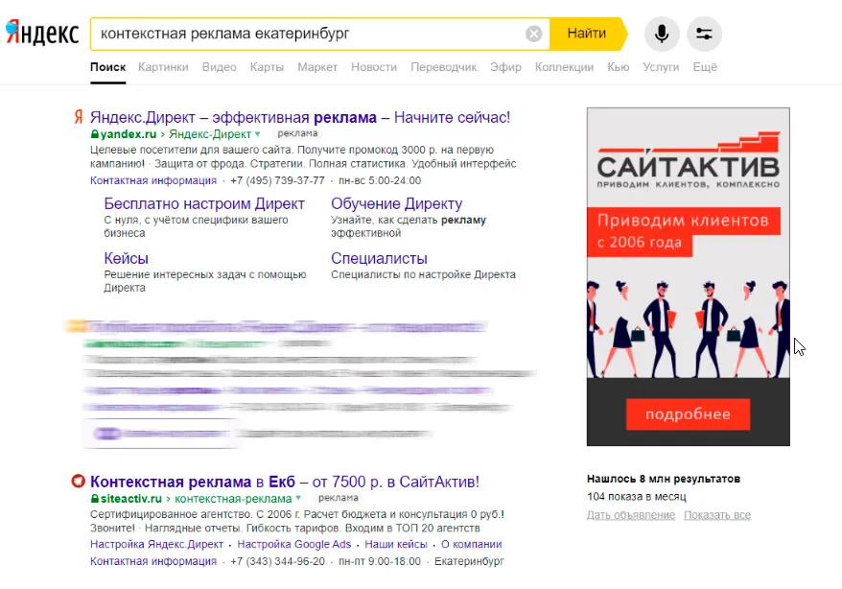This screenshot has height=589, width=842.
Task: Open the Настройка Яндекс.Директ link
Action: pyautogui.click(x=157, y=544)
